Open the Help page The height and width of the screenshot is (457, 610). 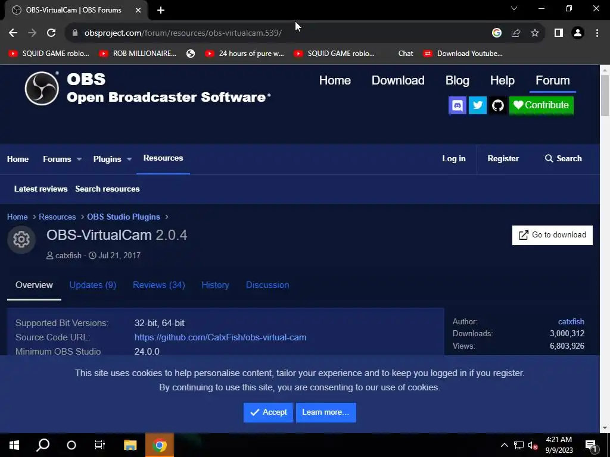[502, 80]
